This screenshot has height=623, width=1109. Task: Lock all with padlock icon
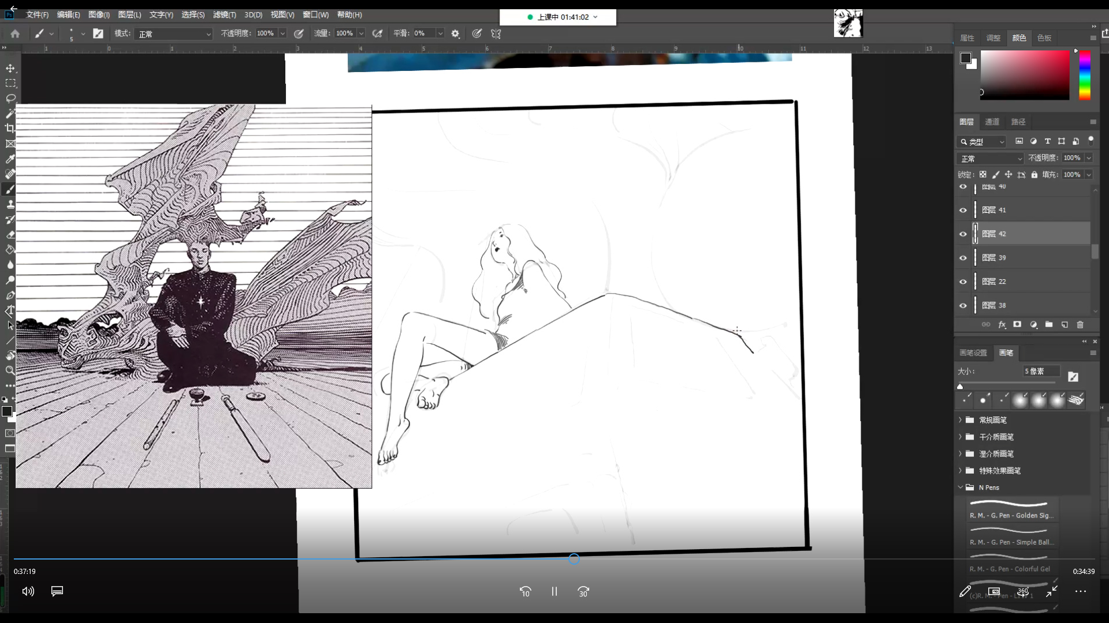pos(1034,174)
